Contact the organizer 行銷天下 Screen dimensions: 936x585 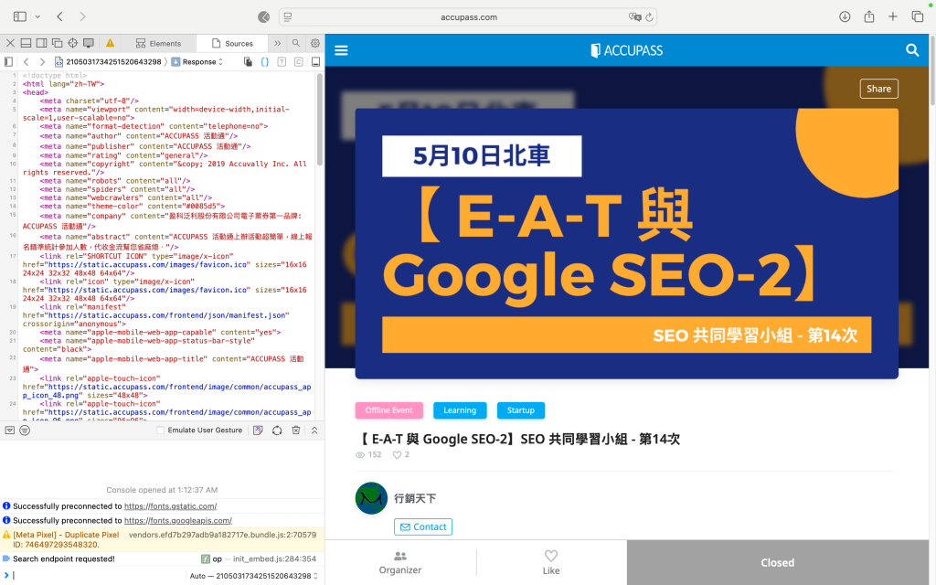(422, 527)
